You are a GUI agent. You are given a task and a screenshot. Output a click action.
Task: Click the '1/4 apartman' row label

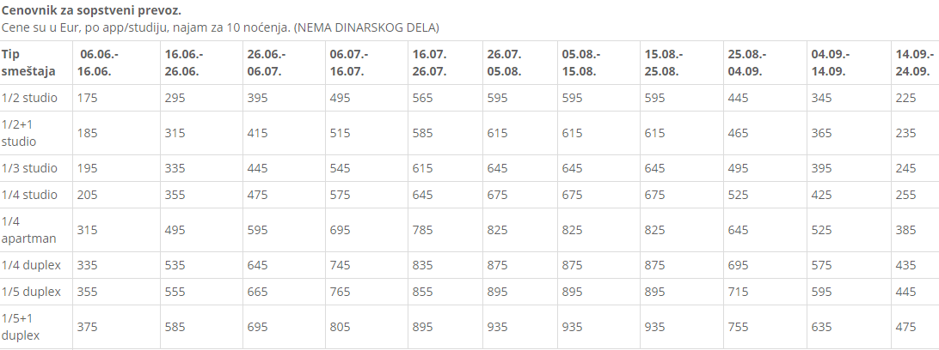click(28, 230)
